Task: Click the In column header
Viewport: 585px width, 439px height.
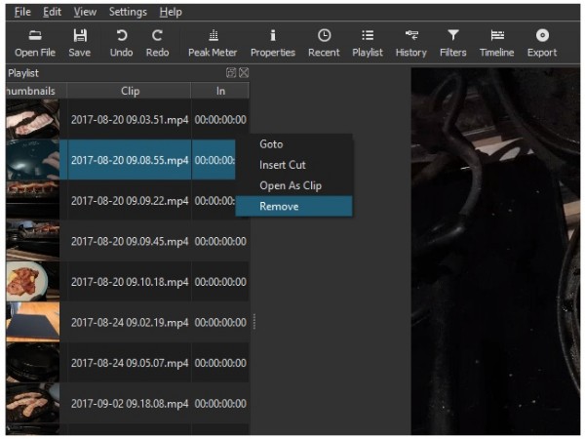Action: (220, 91)
